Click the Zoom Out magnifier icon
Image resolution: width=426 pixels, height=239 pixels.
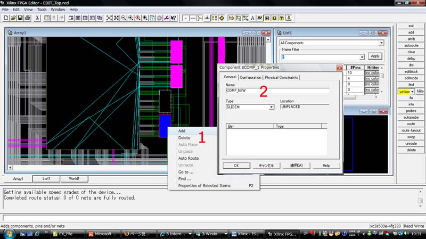(x=124, y=18)
